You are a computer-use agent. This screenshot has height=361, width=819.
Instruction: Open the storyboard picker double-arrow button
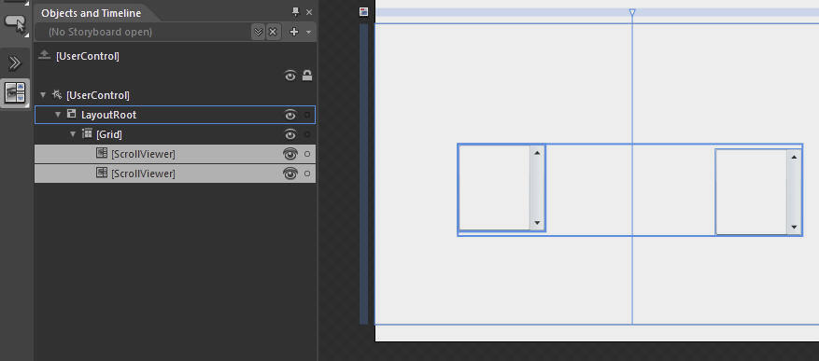tap(258, 32)
